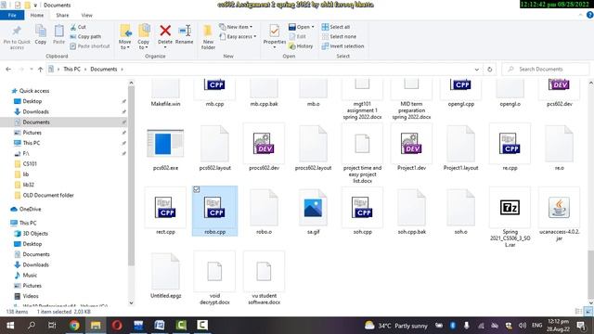Select void decrypt.docx file

click(214, 278)
